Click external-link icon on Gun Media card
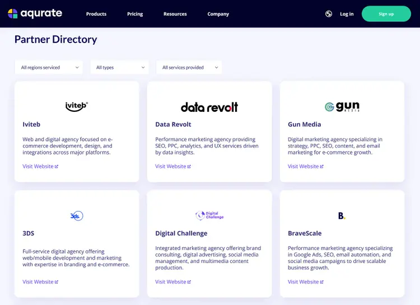The image size is (420, 305). coord(321,167)
